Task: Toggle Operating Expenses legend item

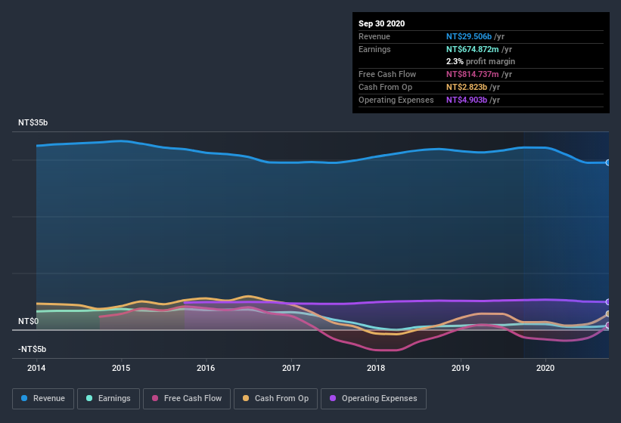Action: pyautogui.click(x=373, y=398)
